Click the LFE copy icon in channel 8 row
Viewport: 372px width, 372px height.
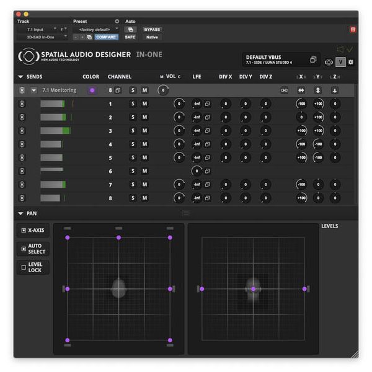(x=207, y=198)
